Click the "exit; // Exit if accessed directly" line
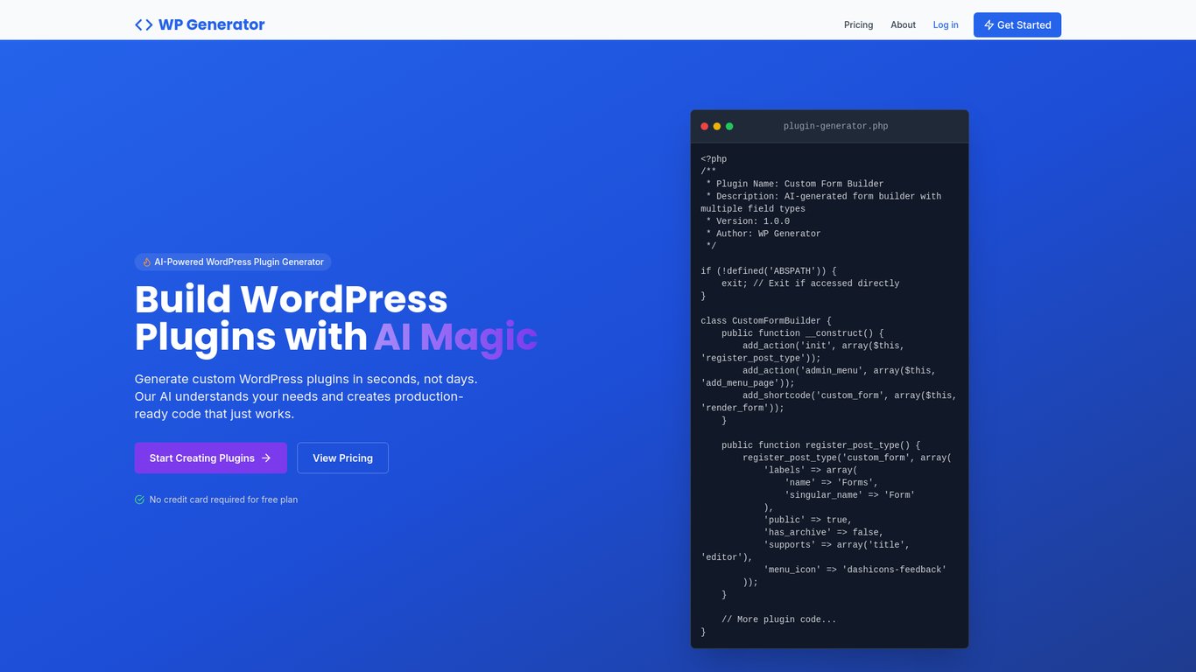This screenshot has width=1196, height=672. point(810,283)
